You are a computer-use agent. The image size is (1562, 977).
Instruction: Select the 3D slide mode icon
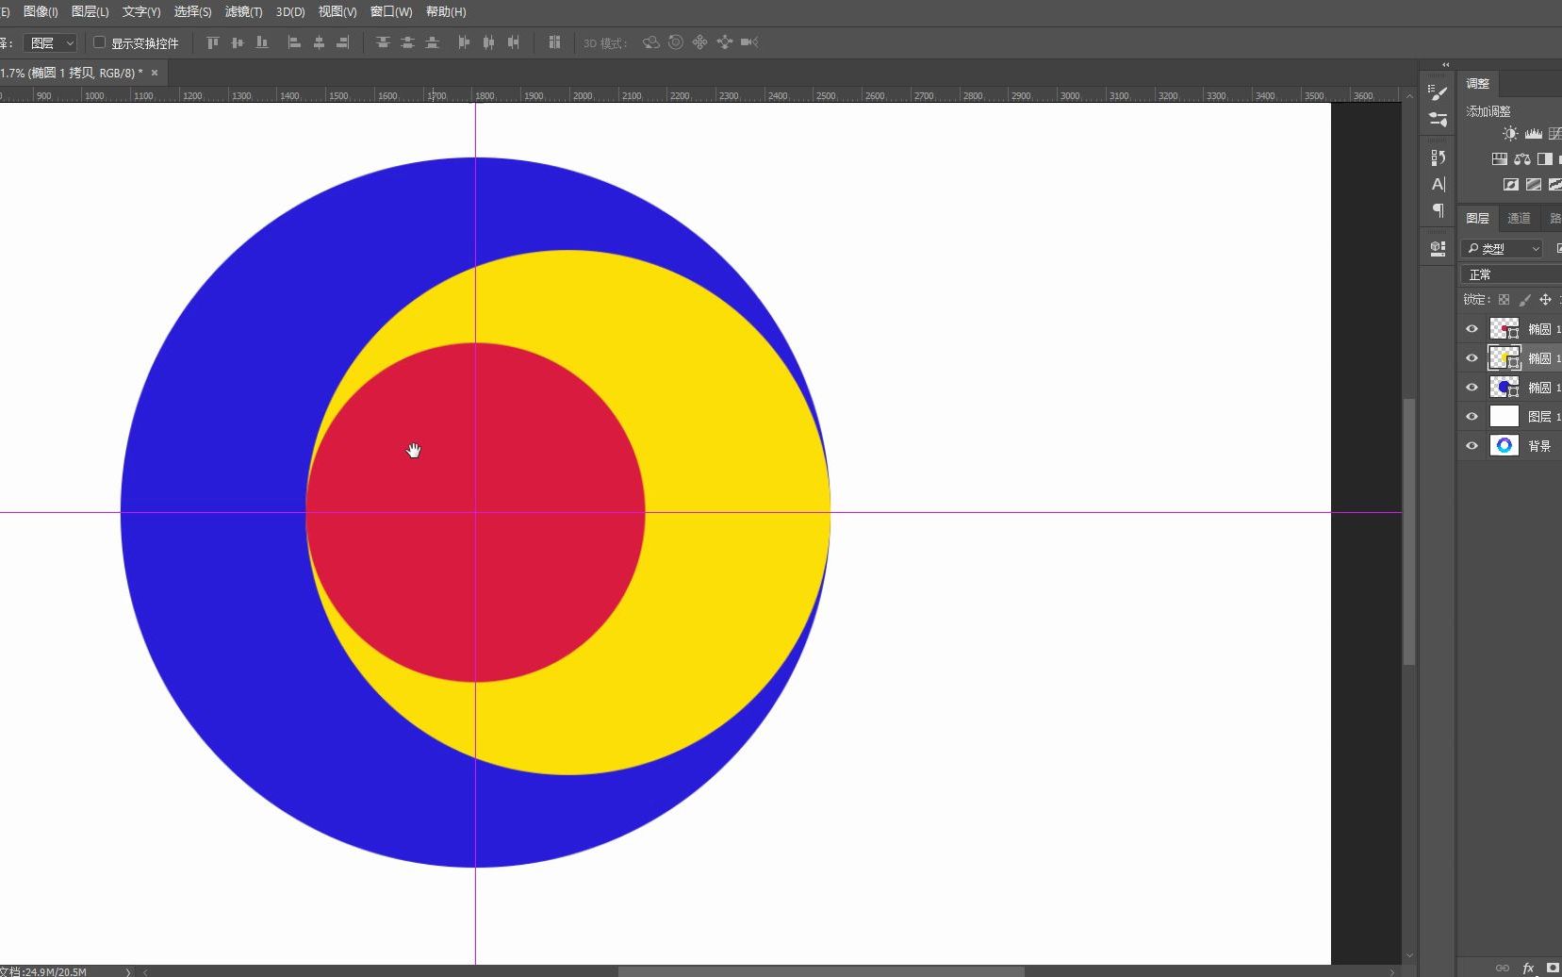[724, 42]
